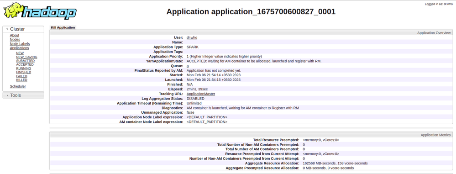Click the 'Logged in as: dr.who' text
Image resolution: width=456 pixels, height=174 pixels.
439,4
